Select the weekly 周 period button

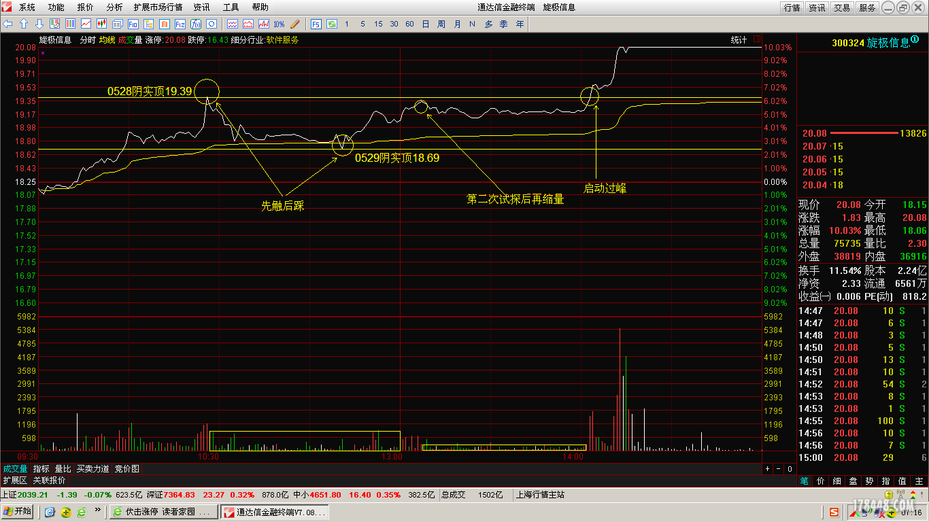[441, 24]
